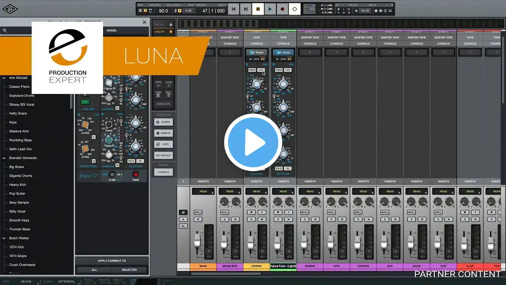506x285 pixels.
Task: Click the search magnifier in preset browser
Action: coord(5,30)
